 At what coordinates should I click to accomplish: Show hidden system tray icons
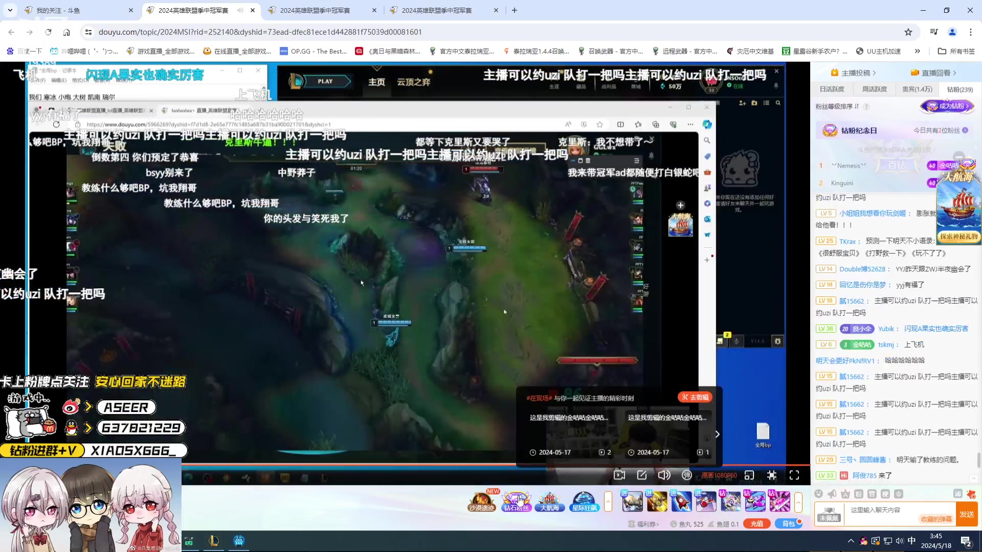point(851,541)
